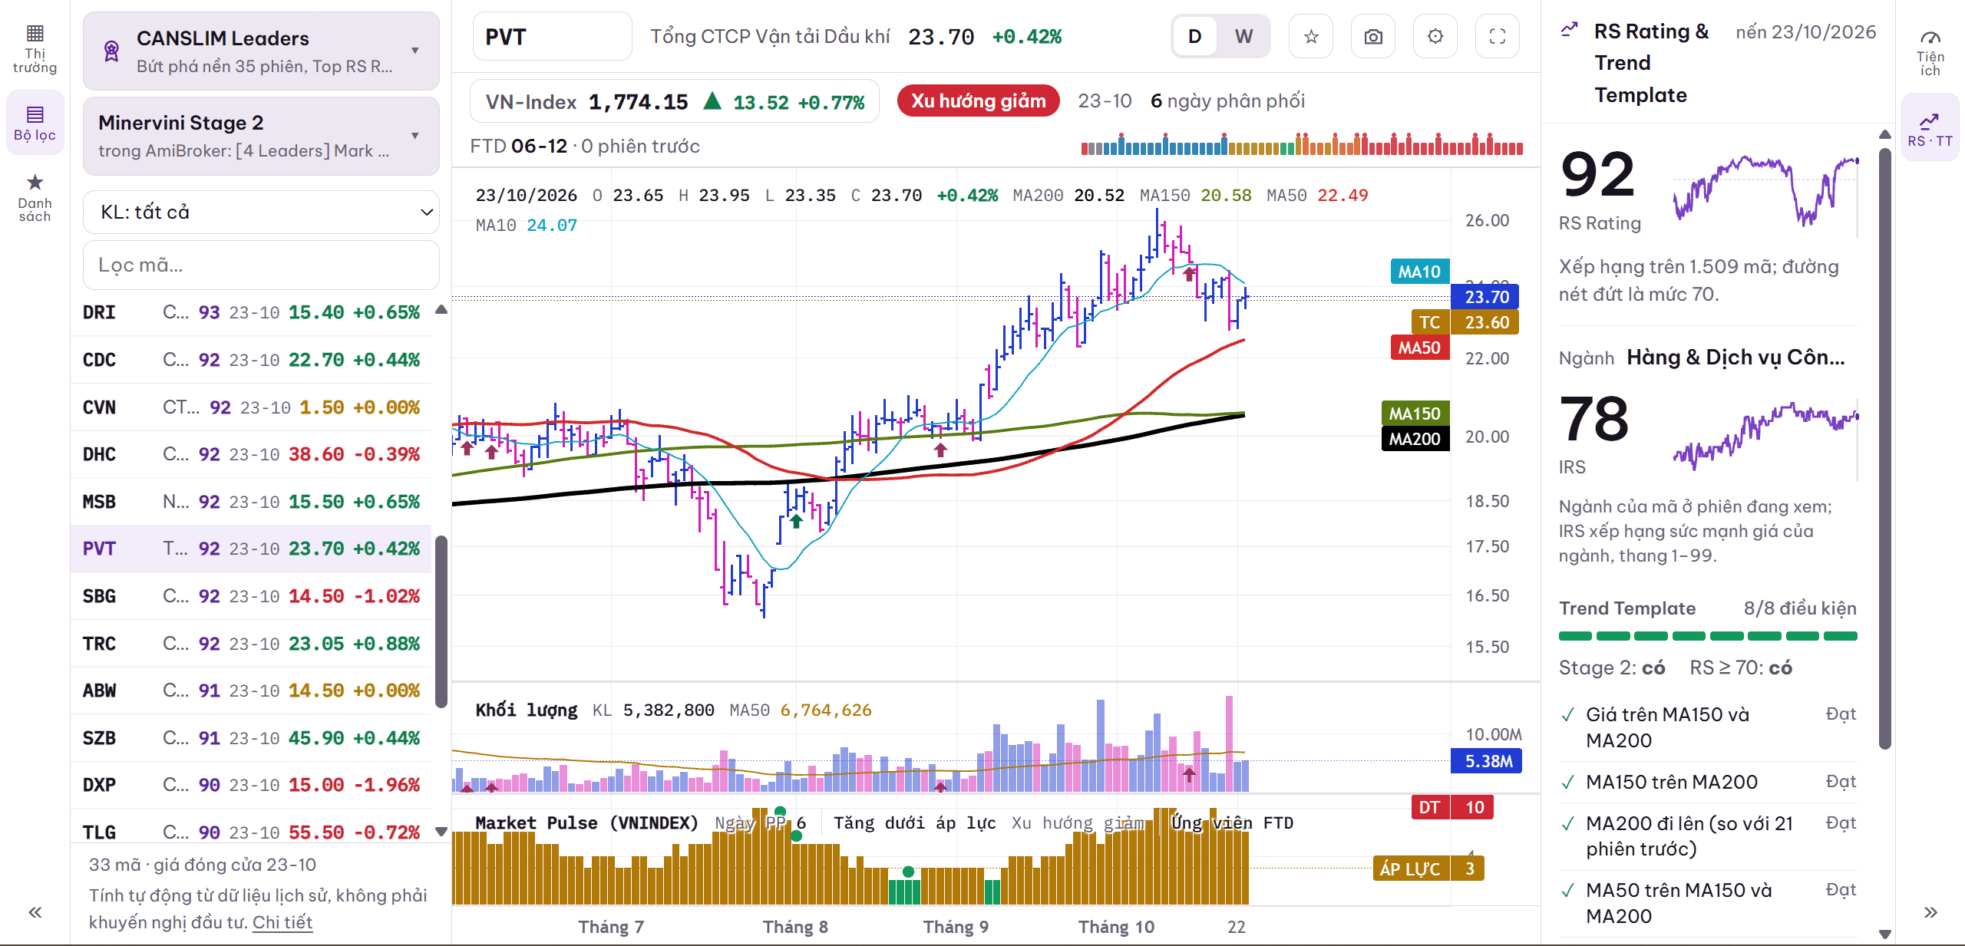Select the MSB stock row
This screenshot has width=1965, height=946.
coord(251,502)
